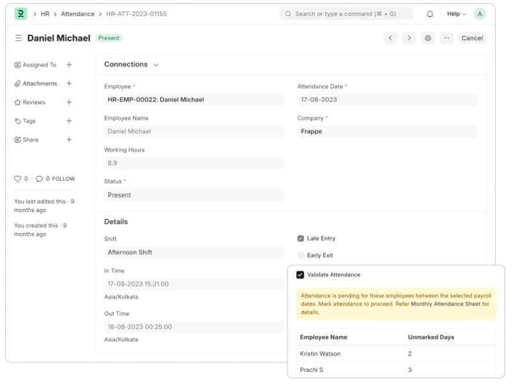516x389 pixels.
Task: Open the user avatar menu
Action: [480, 13]
